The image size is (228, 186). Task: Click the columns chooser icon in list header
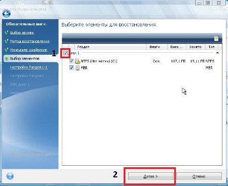click(x=216, y=39)
